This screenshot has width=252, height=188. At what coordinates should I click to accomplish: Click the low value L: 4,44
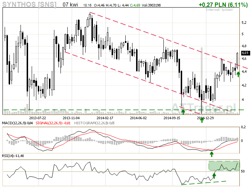123,5
